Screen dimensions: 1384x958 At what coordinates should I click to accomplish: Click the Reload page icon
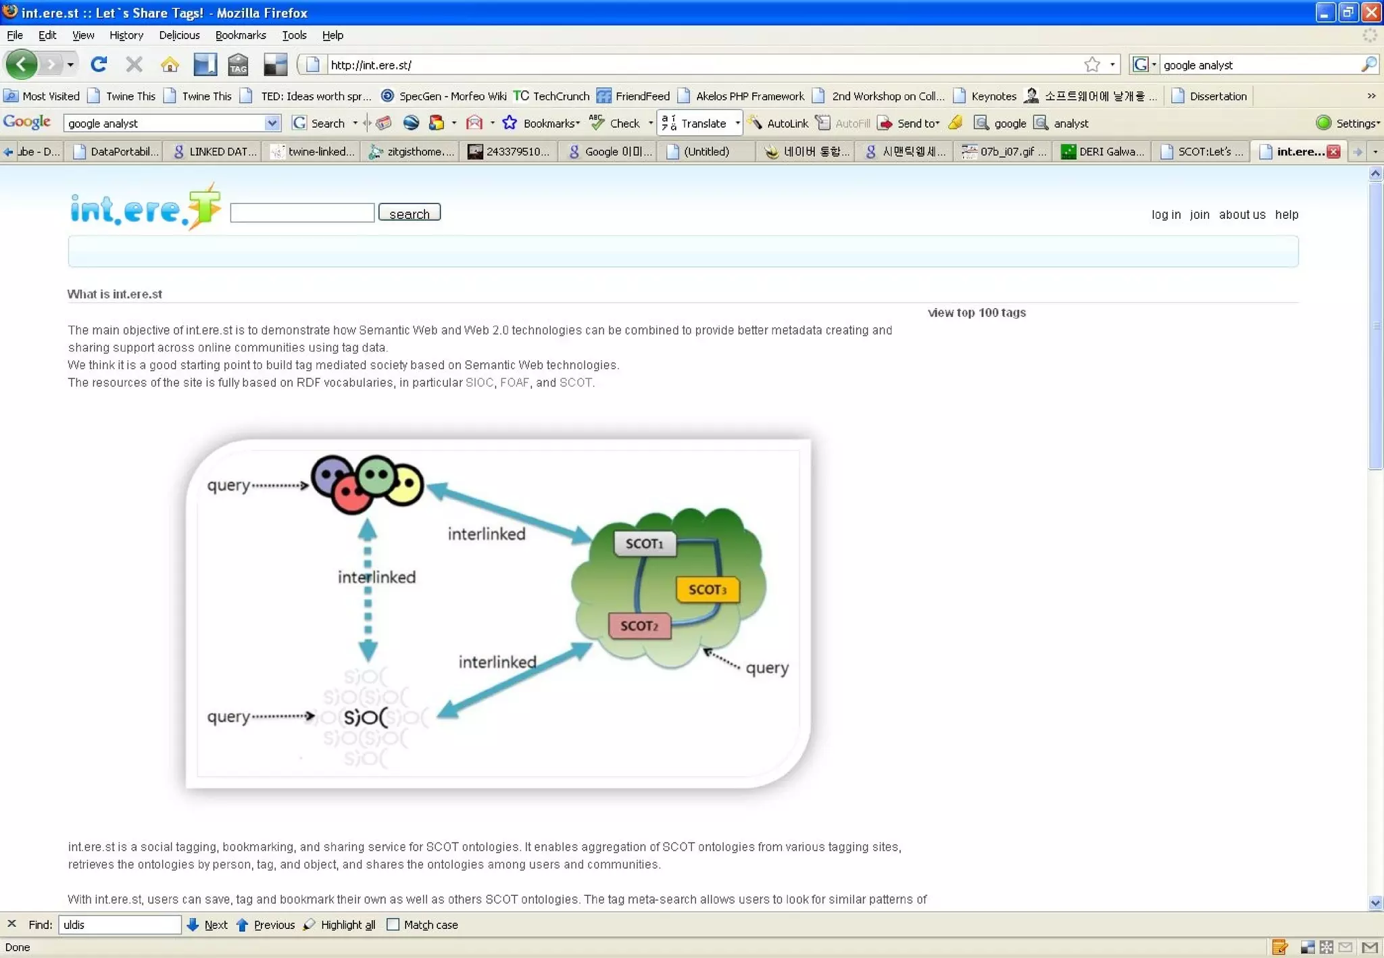pos(99,64)
